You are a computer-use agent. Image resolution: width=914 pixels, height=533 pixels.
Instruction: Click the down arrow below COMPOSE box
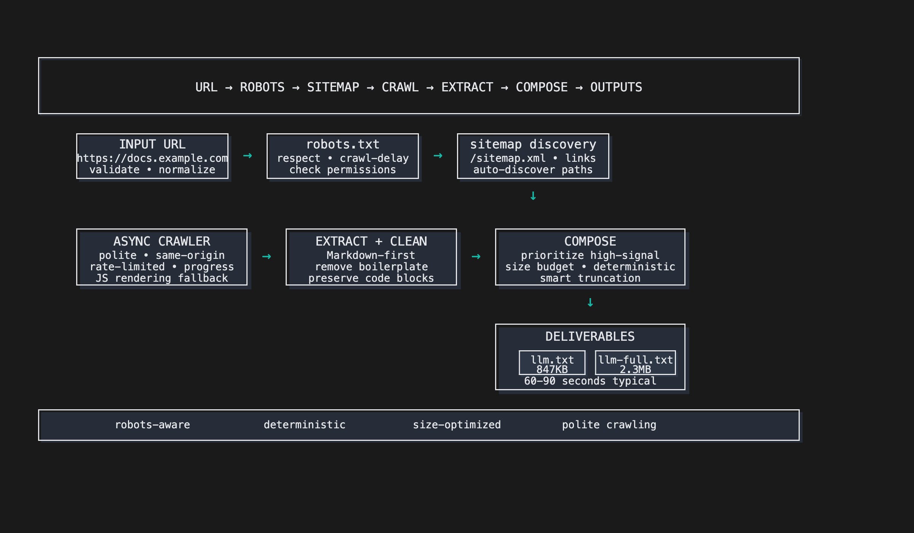click(590, 302)
